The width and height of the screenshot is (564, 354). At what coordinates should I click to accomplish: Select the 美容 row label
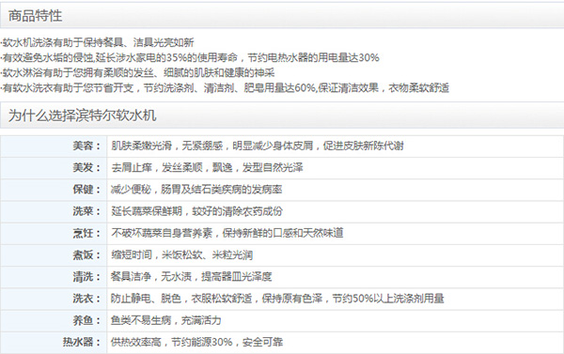pyautogui.click(x=86, y=146)
